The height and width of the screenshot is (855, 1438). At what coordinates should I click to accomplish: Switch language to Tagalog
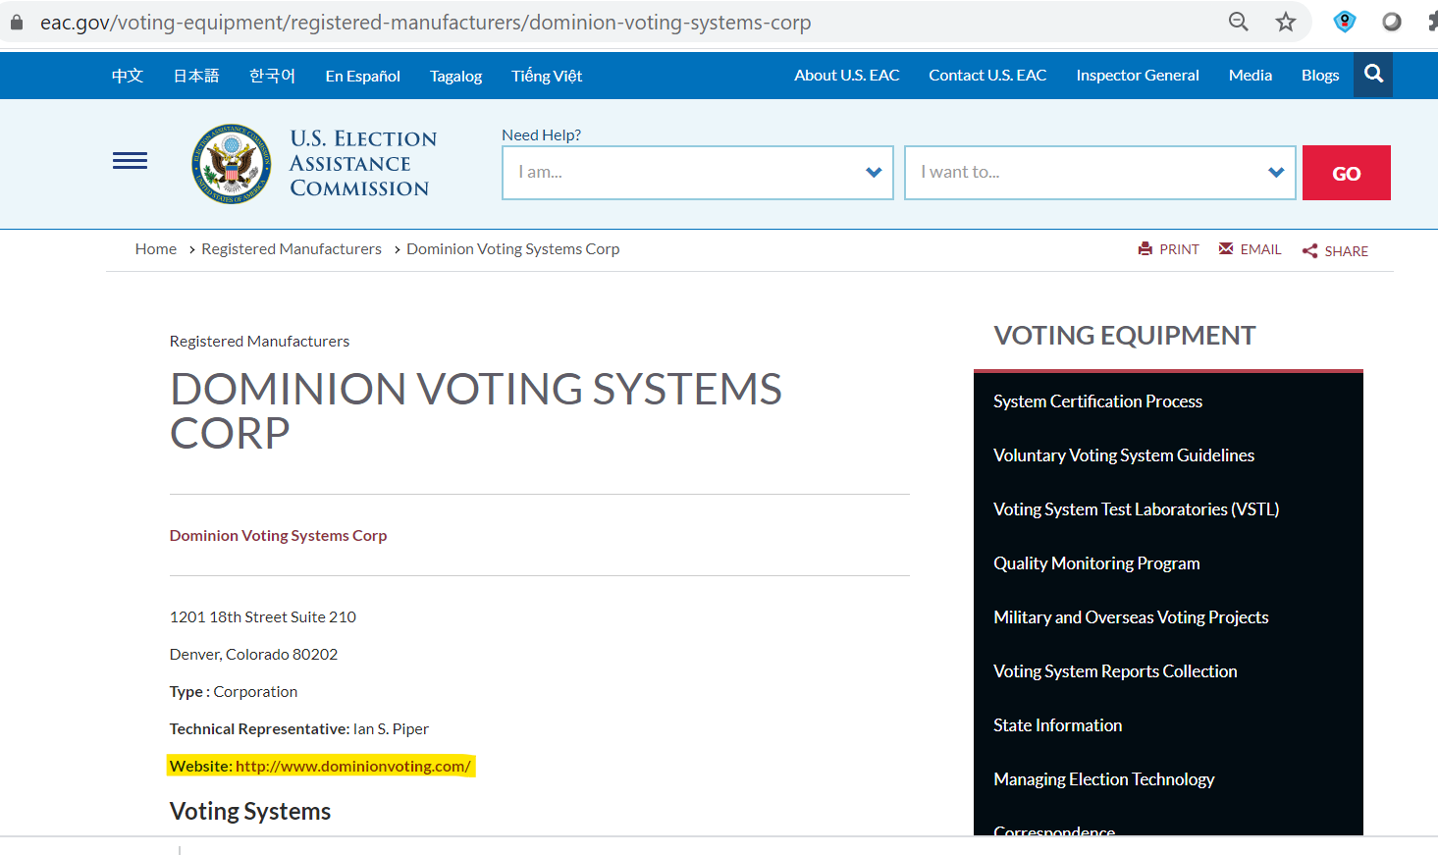pos(456,76)
